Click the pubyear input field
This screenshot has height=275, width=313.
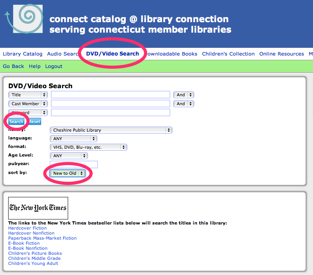pos(74,164)
